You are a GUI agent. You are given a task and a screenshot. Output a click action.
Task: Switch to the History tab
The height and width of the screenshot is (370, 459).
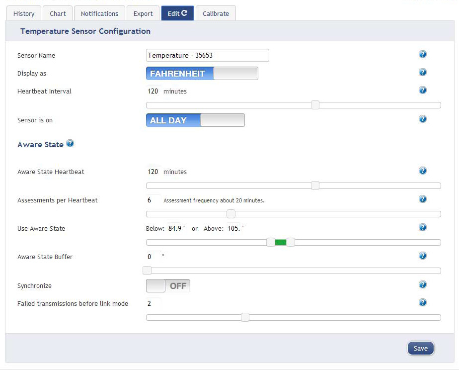point(24,13)
